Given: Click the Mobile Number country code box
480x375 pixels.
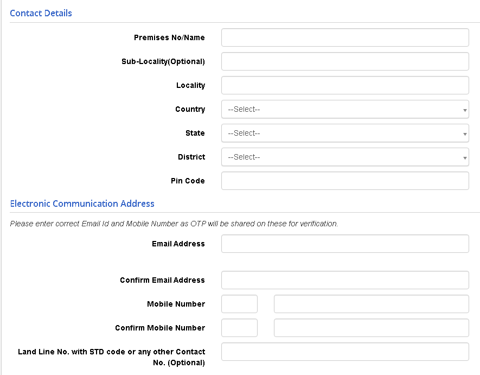Looking at the screenshot, I should 239,304.
